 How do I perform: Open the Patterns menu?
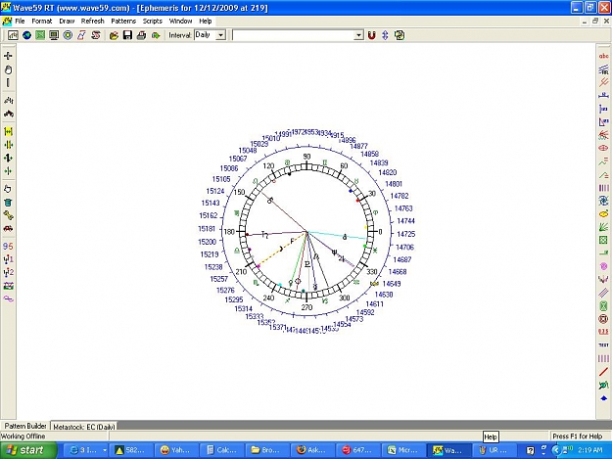(123, 22)
